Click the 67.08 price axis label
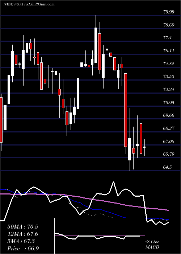 [169, 141]
